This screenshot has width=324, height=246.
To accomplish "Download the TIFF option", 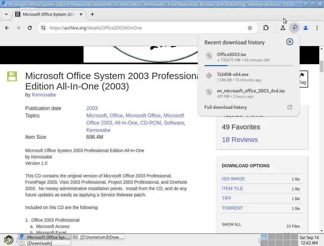I will [227, 198].
